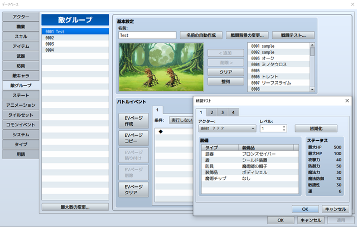Click EVページクリア button
This screenshot has width=357, height=227.
click(134, 190)
